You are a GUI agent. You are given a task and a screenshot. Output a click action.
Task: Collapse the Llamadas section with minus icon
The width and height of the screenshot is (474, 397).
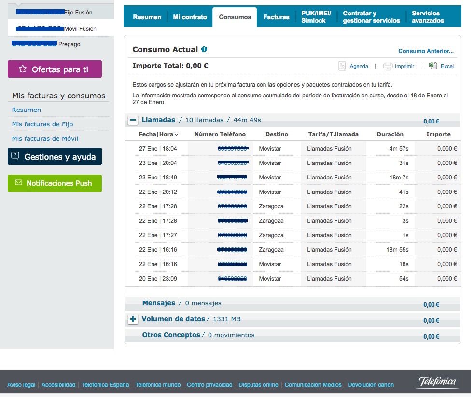132,120
